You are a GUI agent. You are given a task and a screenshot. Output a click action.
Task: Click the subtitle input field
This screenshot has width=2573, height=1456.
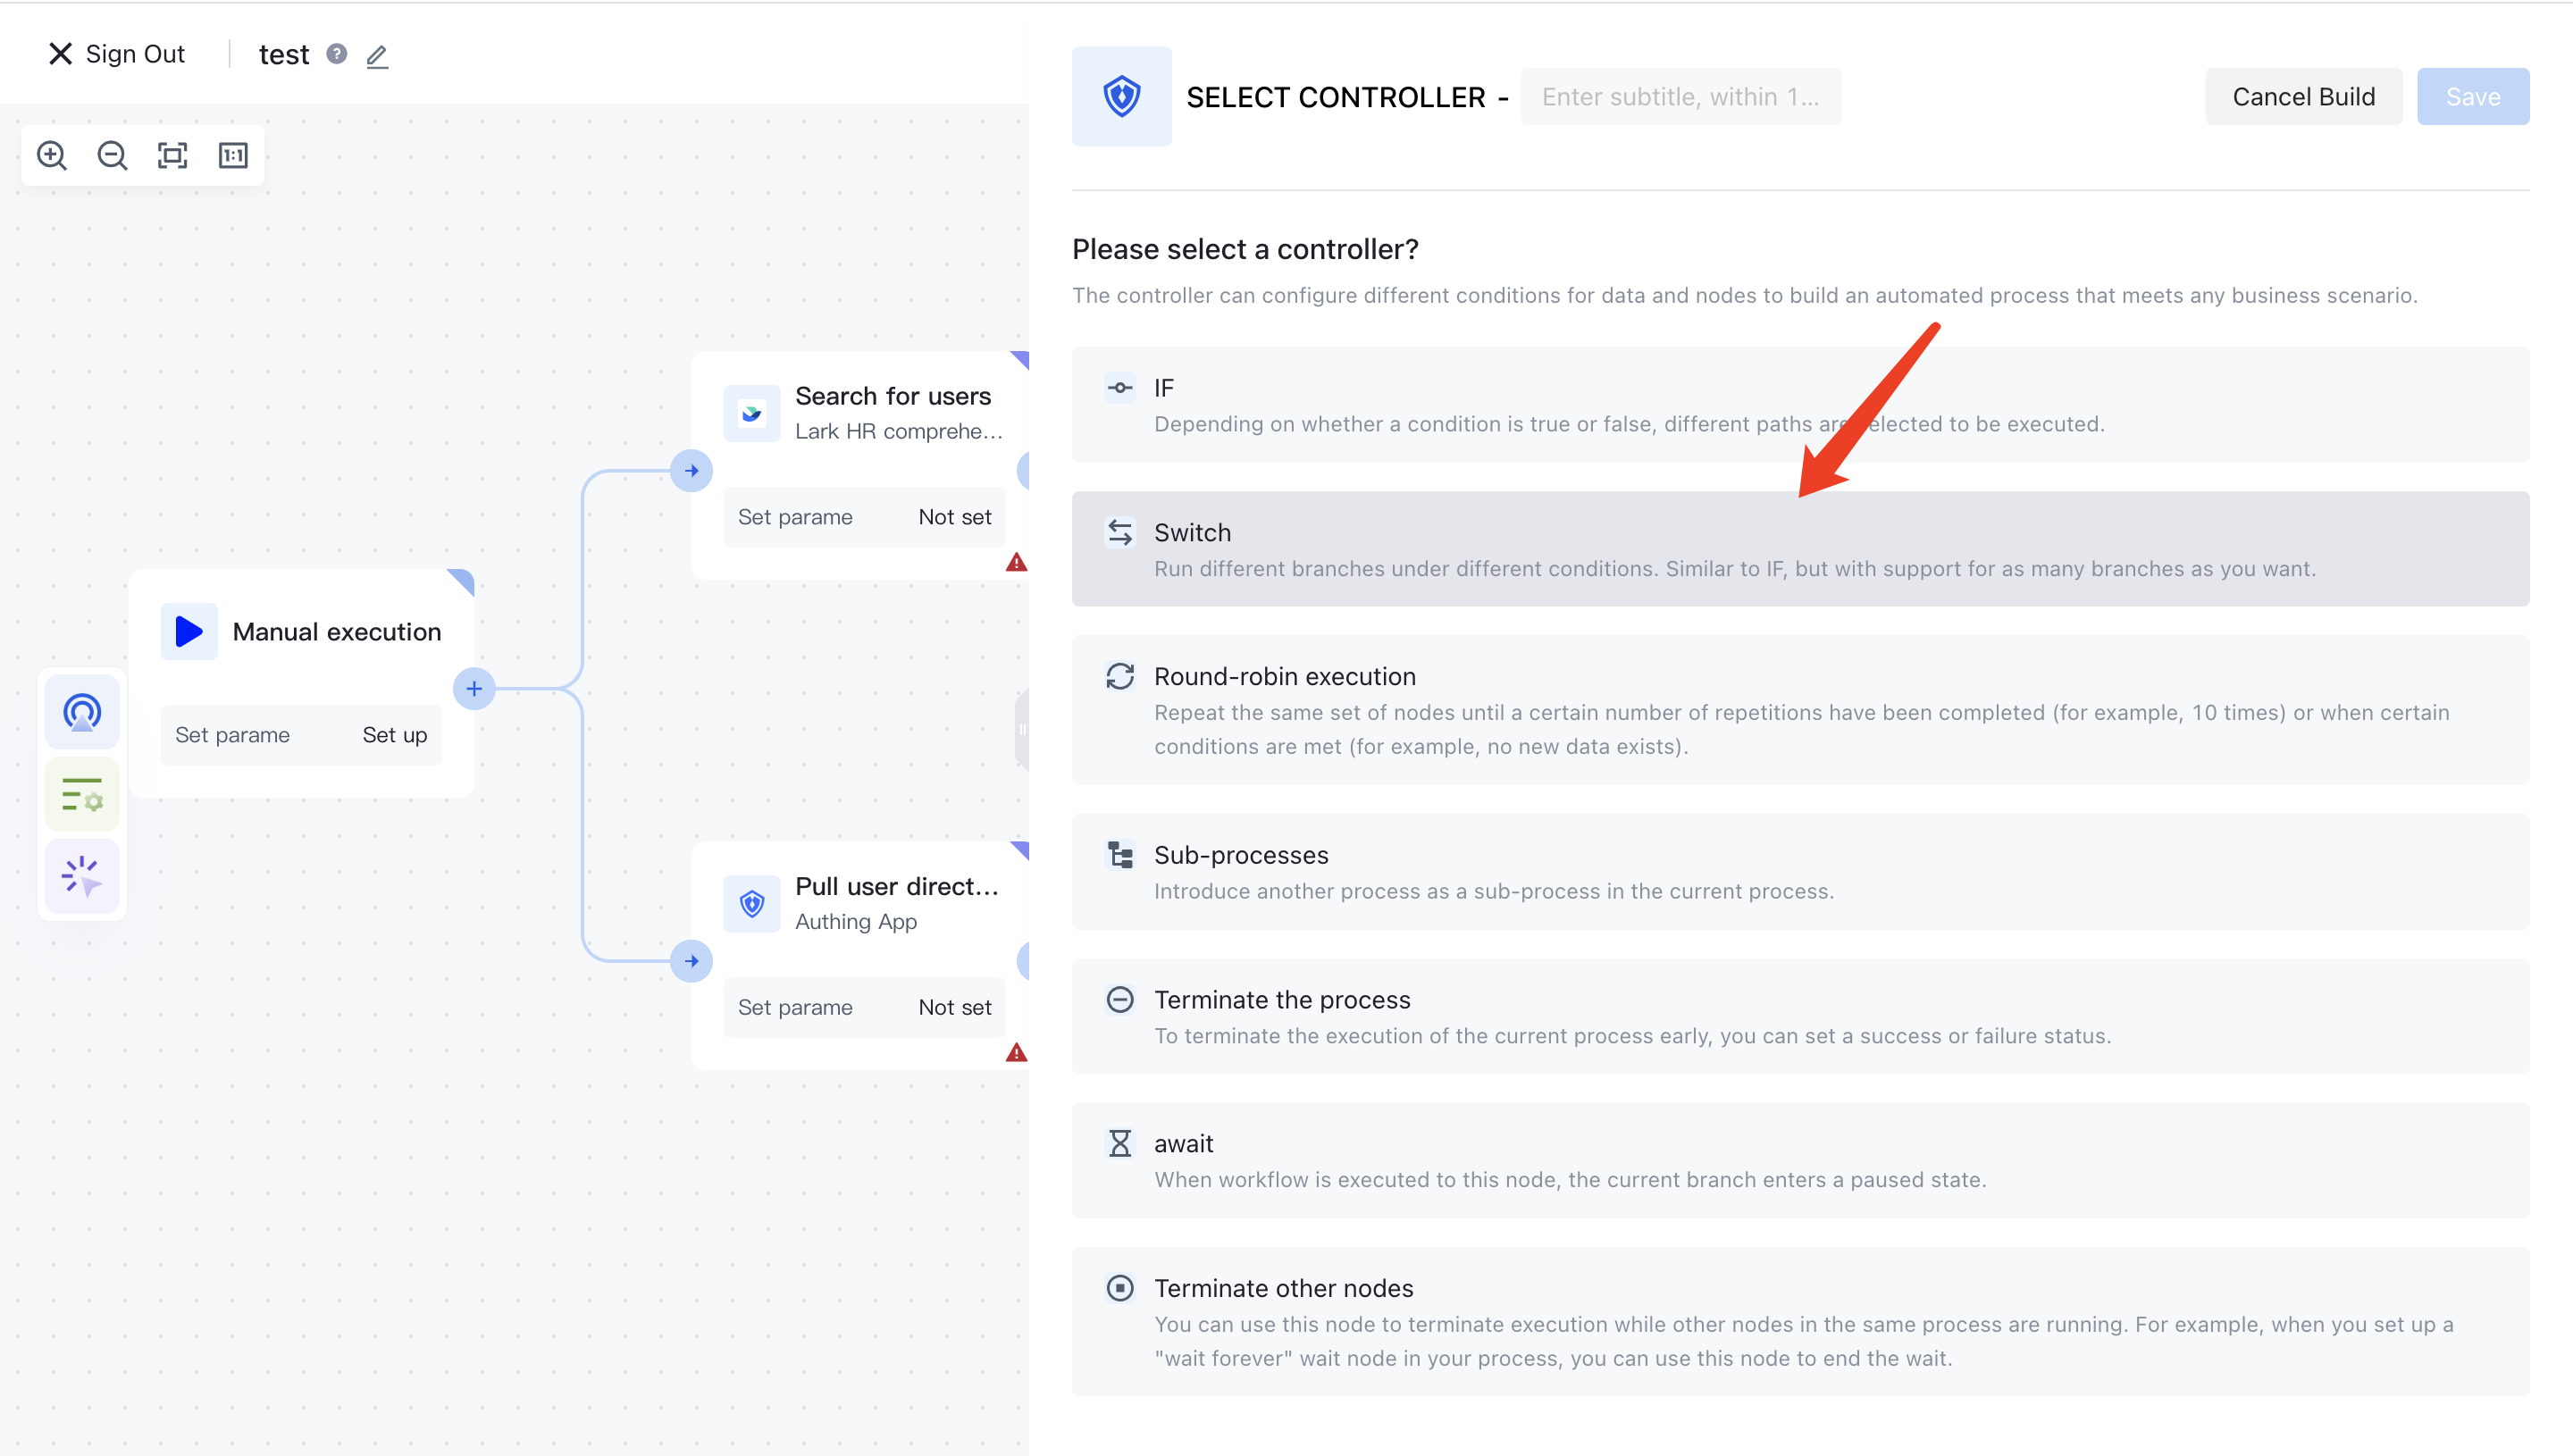tap(1679, 97)
